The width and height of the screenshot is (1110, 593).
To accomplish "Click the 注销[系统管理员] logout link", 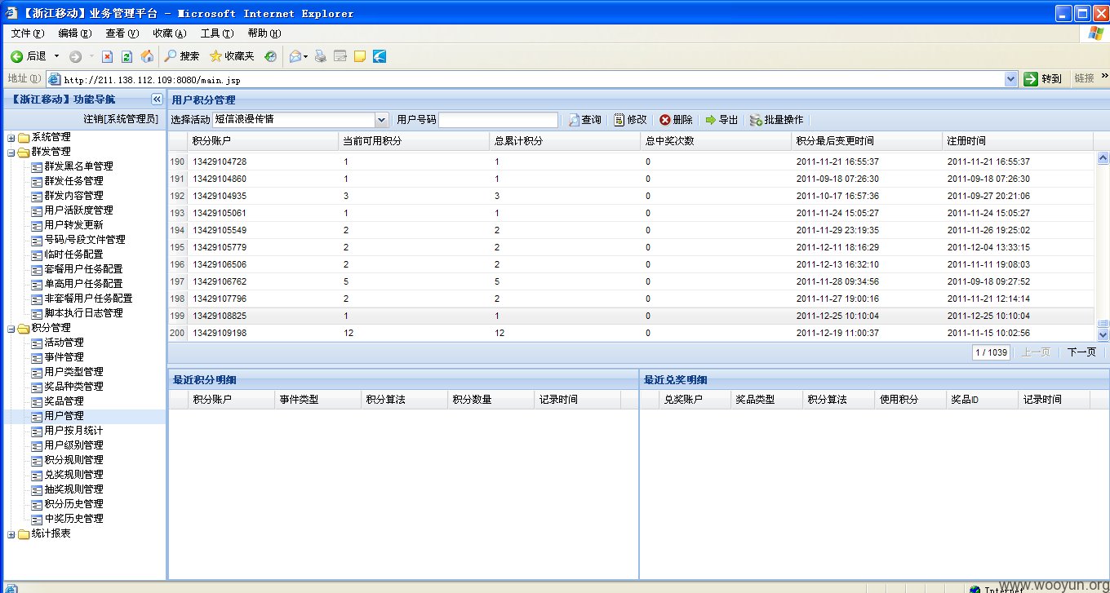I will click(x=121, y=120).
